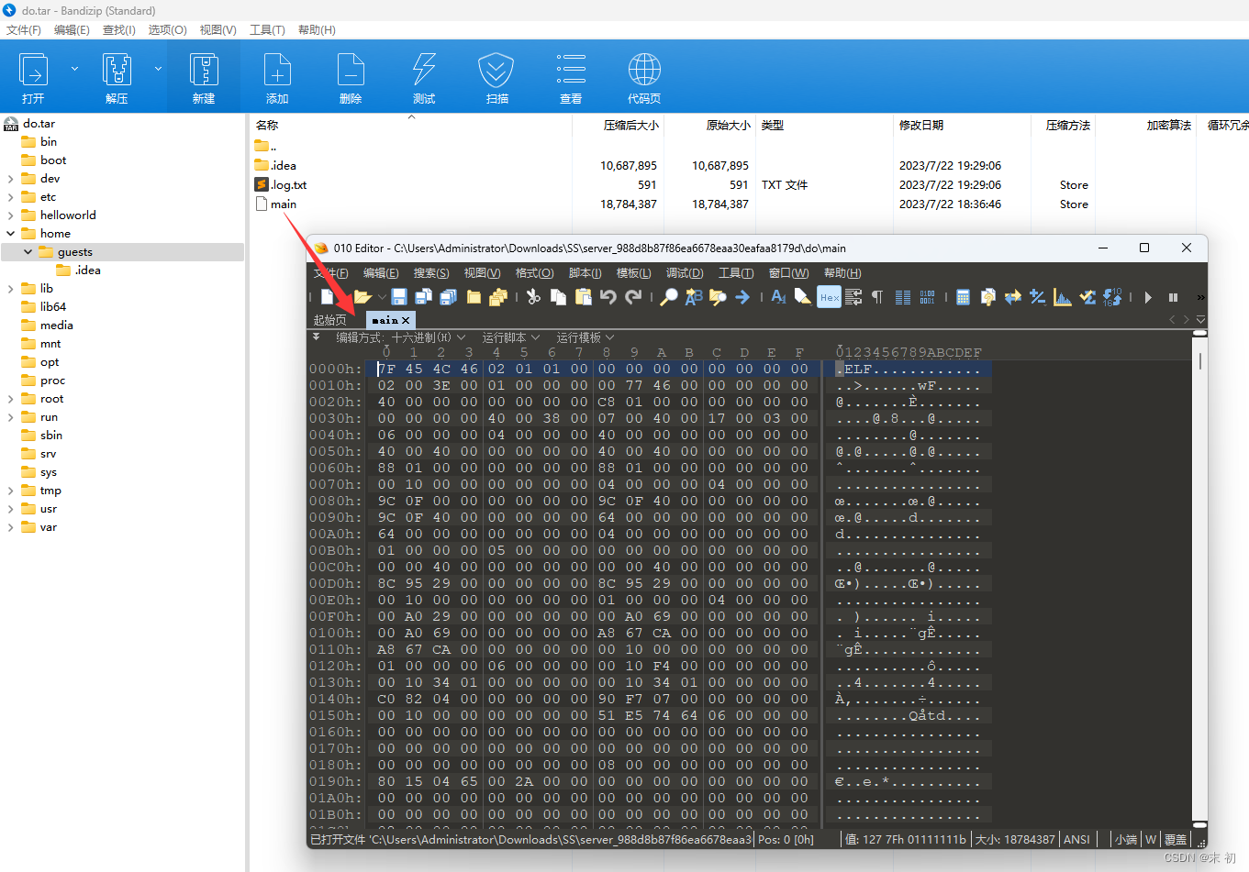Open the dropdown arrow beside Bandizip Extract (解压)

158,69
